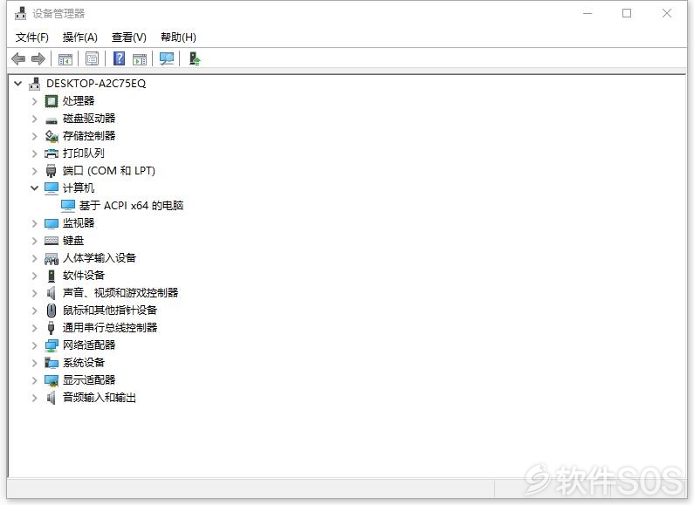
Task: Click the 鼠标和其他指针设备 mouse icon
Action: click(52, 311)
